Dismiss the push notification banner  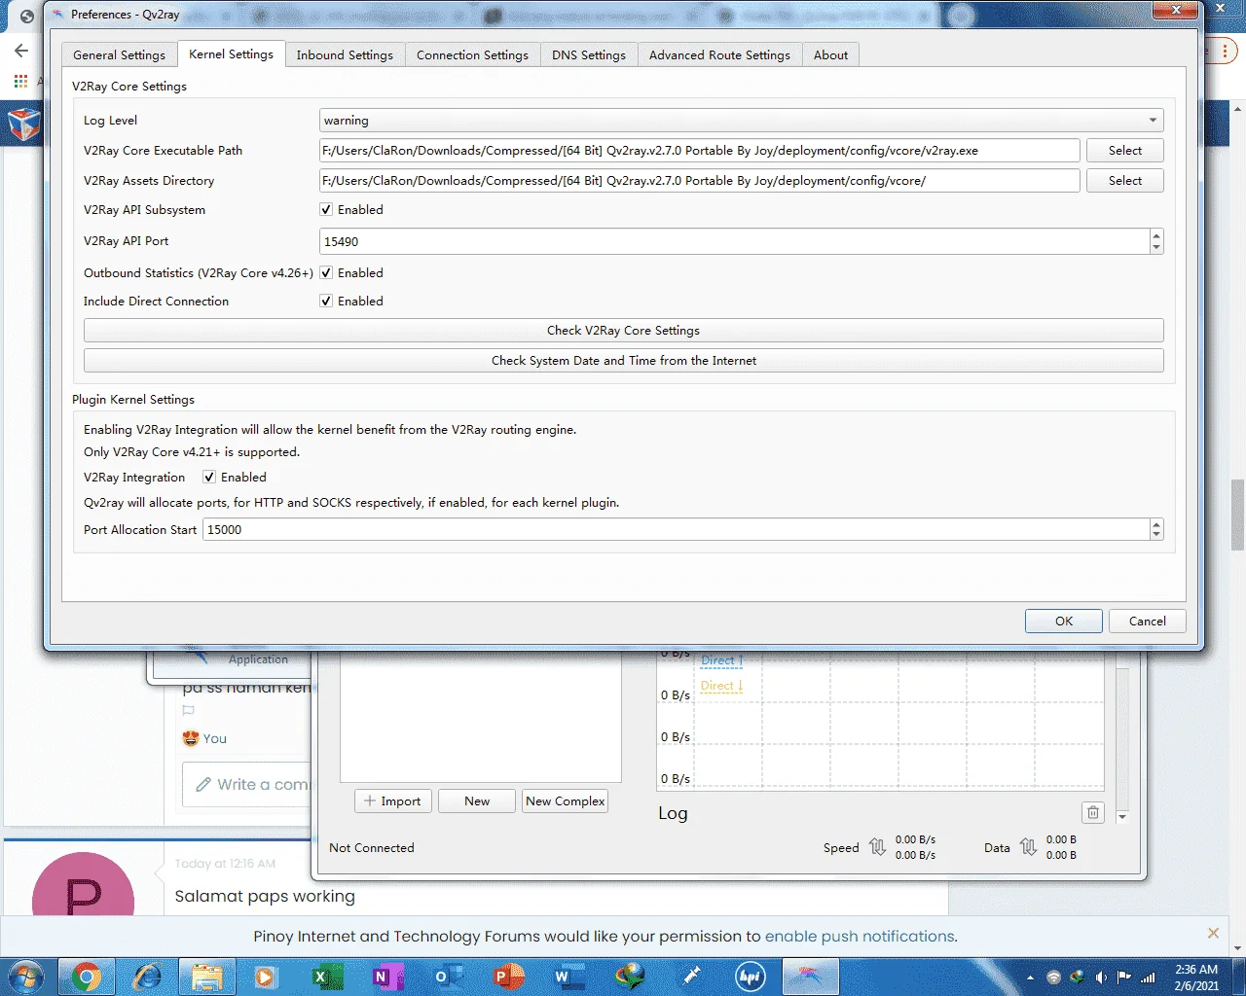1213,934
